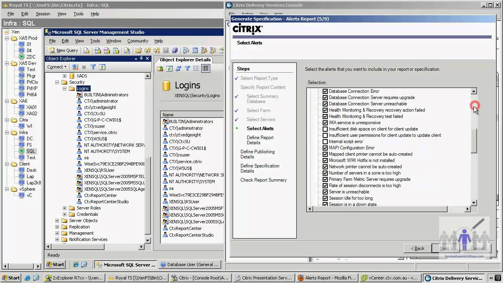The height and width of the screenshot is (283, 503).
Task: Click the Up folder icon in Object Explorer Details
Action: [x=160, y=69]
